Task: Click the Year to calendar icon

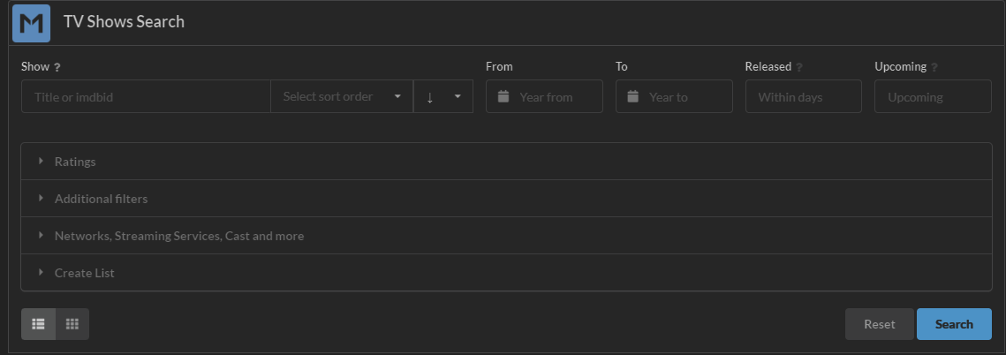Action: [x=633, y=97]
